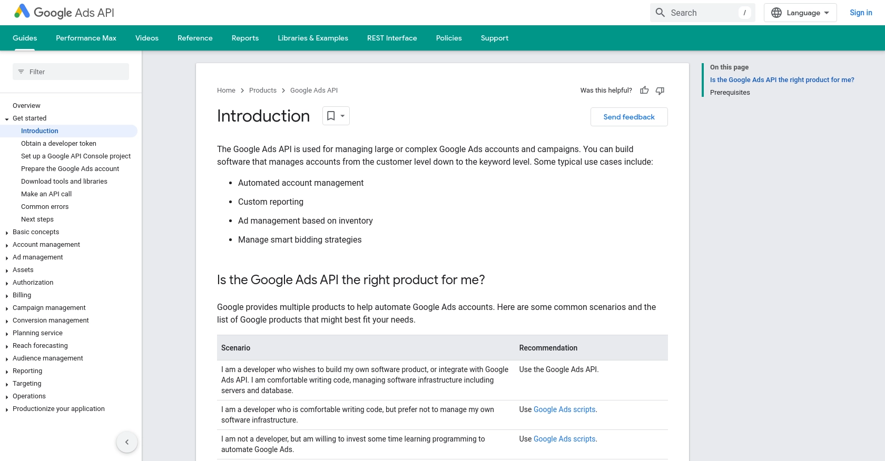Screen dimensions: 885x461
Task: Open the Reference tab
Action: tap(195, 38)
